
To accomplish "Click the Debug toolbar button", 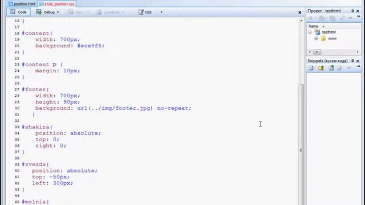I will coord(46,12).
